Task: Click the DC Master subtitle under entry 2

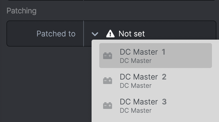Action: pos(136,86)
